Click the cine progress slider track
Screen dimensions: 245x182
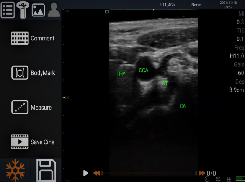[x=149, y=173]
